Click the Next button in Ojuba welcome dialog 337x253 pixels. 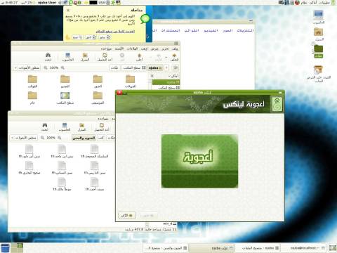click(126, 215)
